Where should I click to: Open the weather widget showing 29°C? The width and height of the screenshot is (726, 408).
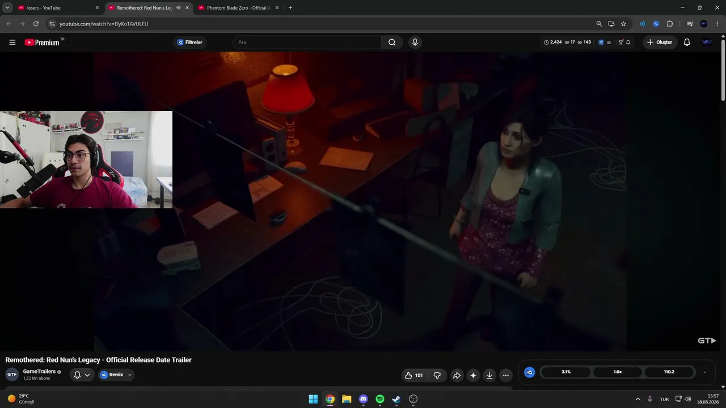tap(21, 399)
